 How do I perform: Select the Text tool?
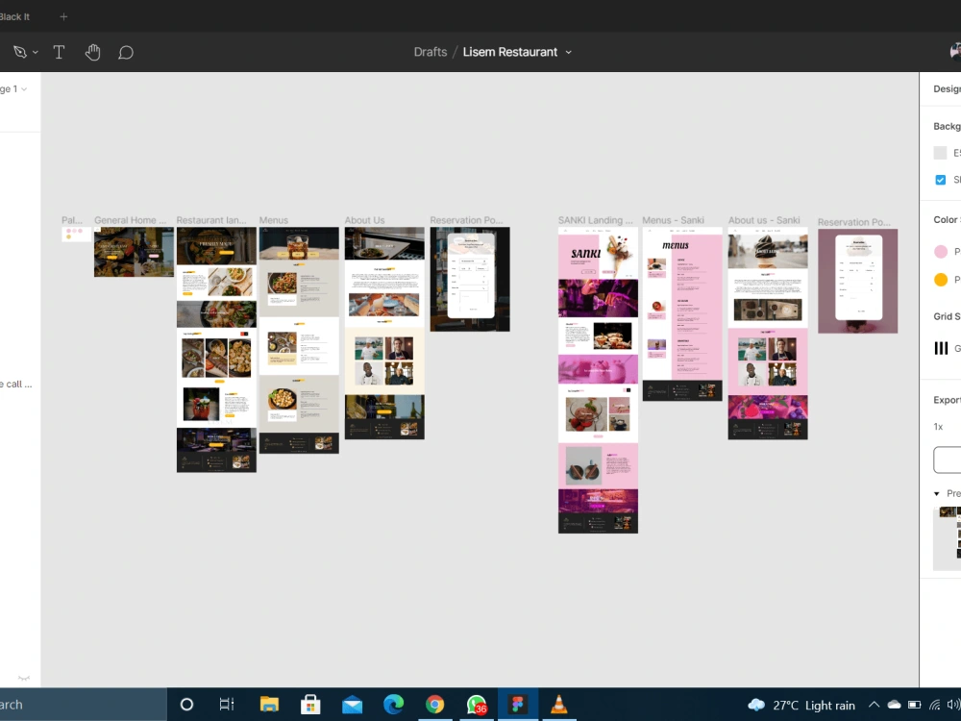coord(59,52)
